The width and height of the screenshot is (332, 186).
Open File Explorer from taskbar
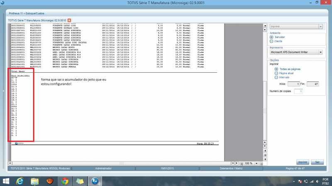point(35,181)
